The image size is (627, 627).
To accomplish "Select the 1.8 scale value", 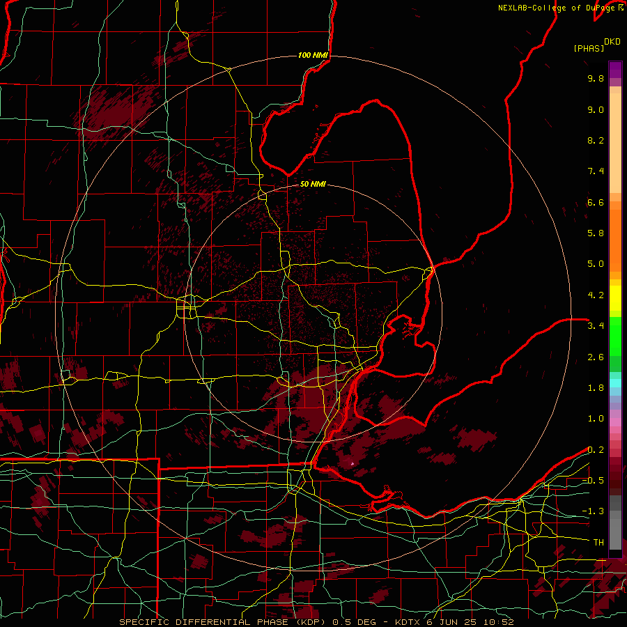I will [596, 388].
